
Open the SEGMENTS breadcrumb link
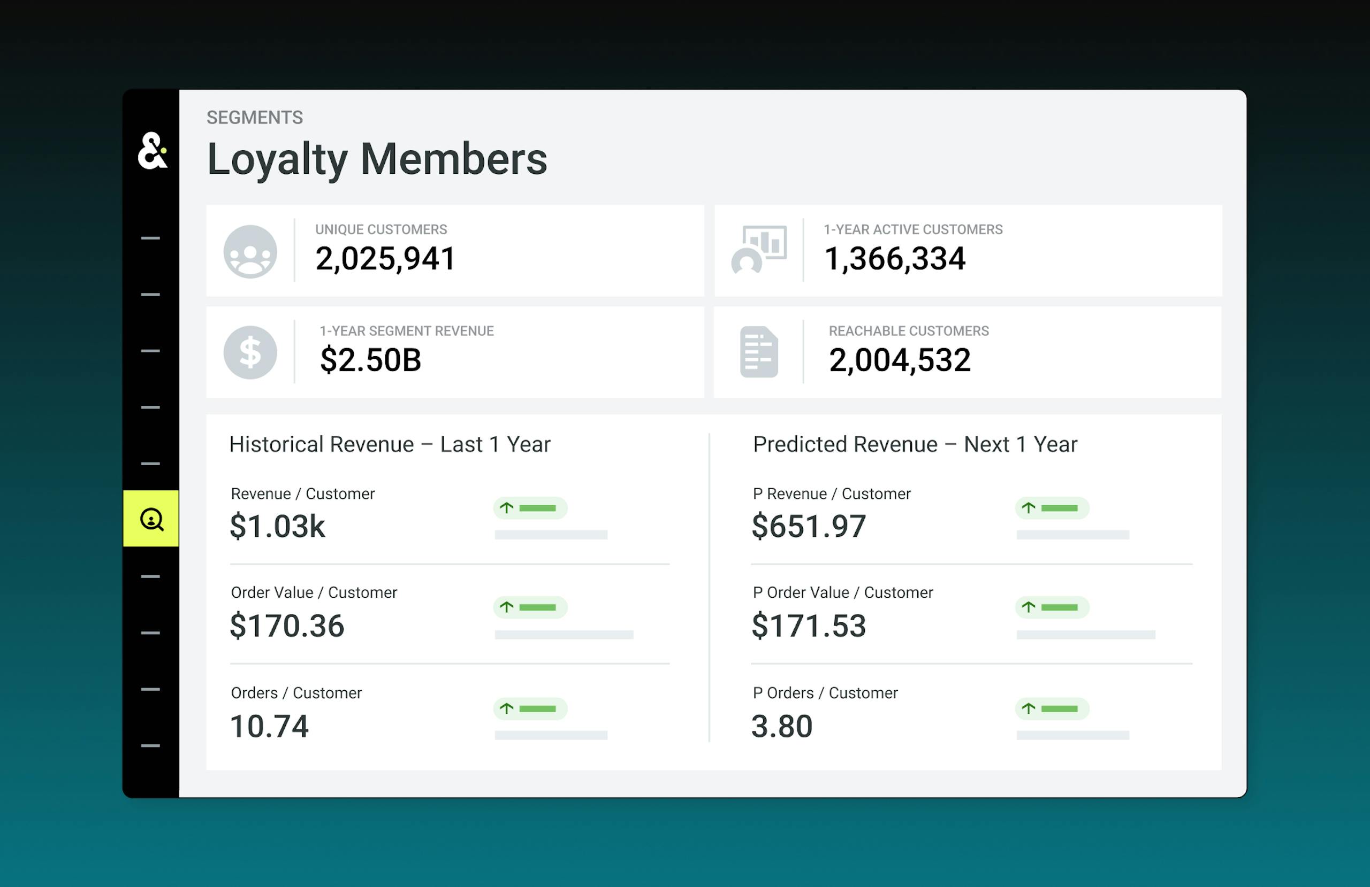click(254, 117)
